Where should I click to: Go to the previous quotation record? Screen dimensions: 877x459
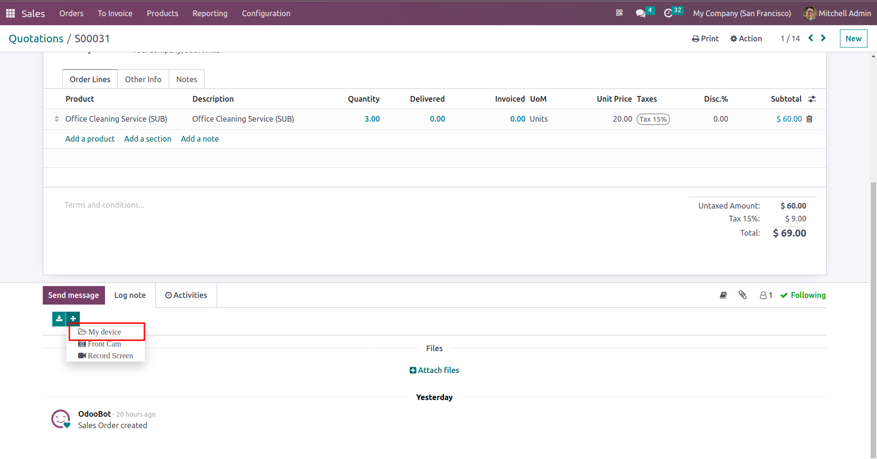pos(811,38)
